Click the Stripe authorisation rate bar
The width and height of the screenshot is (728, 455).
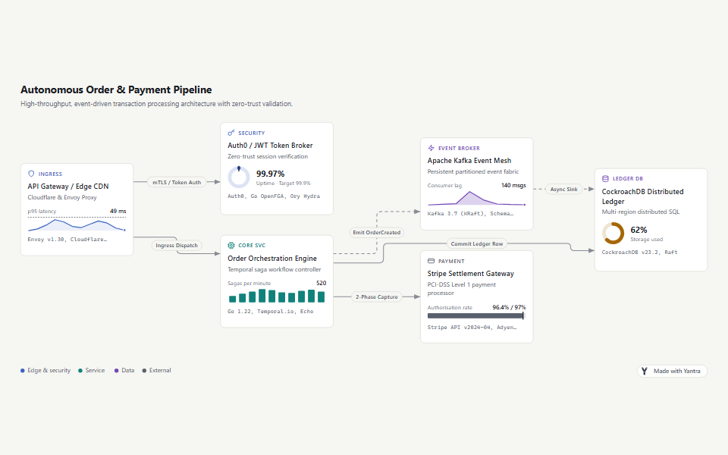pos(476,315)
